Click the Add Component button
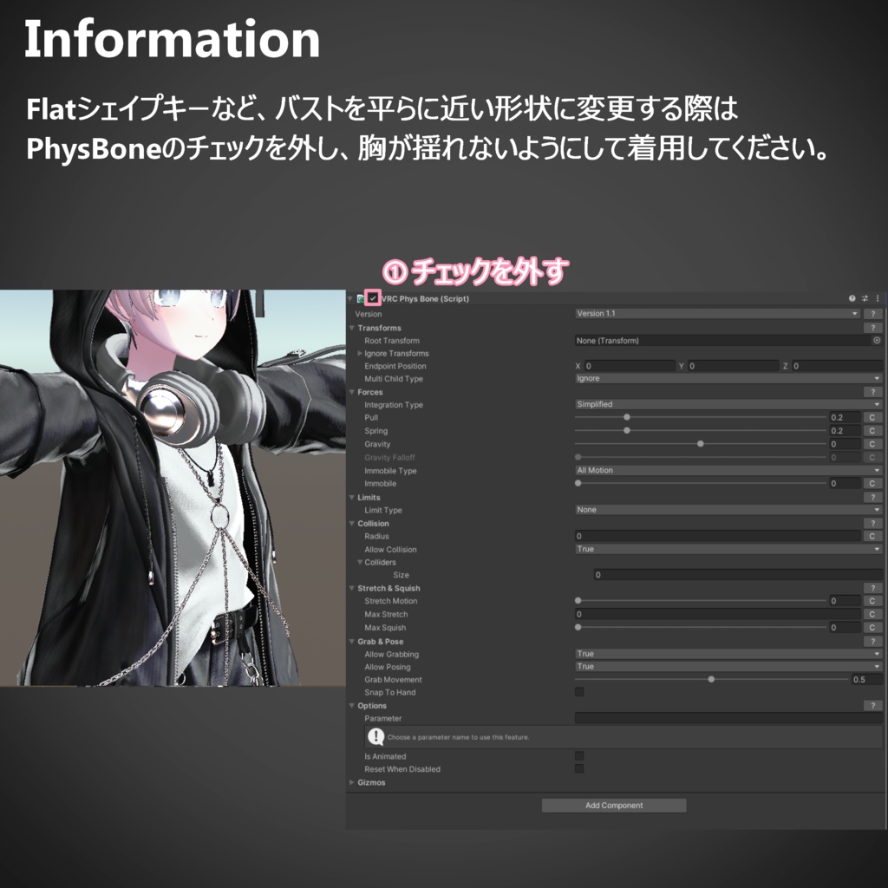The height and width of the screenshot is (888, 888). point(614,806)
